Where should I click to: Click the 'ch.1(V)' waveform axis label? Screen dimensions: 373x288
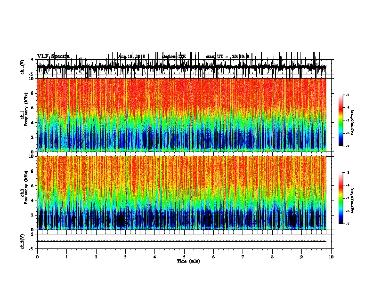tap(23, 67)
